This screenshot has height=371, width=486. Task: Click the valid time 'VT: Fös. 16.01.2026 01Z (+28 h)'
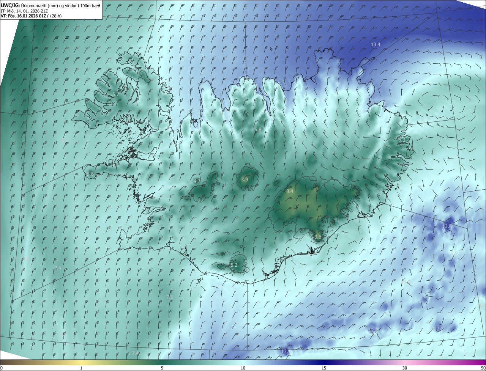(31, 16)
